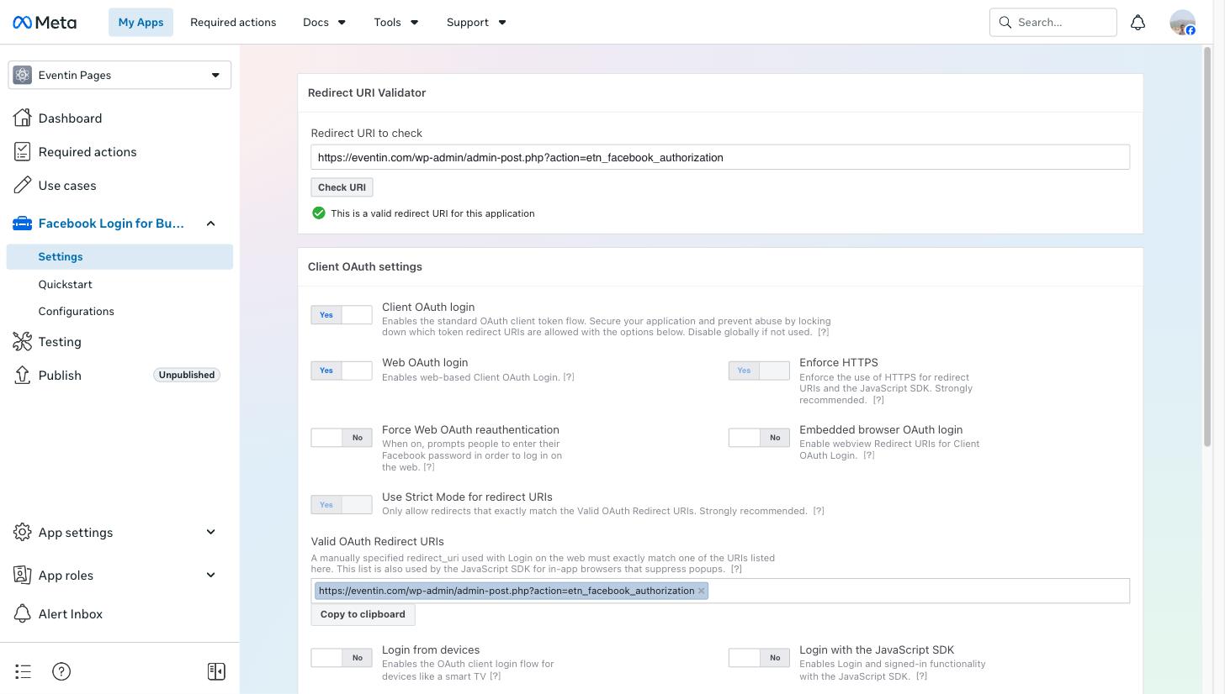This screenshot has height=694, width=1225.
Task: Expand the Support menu
Action: click(476, 23)
